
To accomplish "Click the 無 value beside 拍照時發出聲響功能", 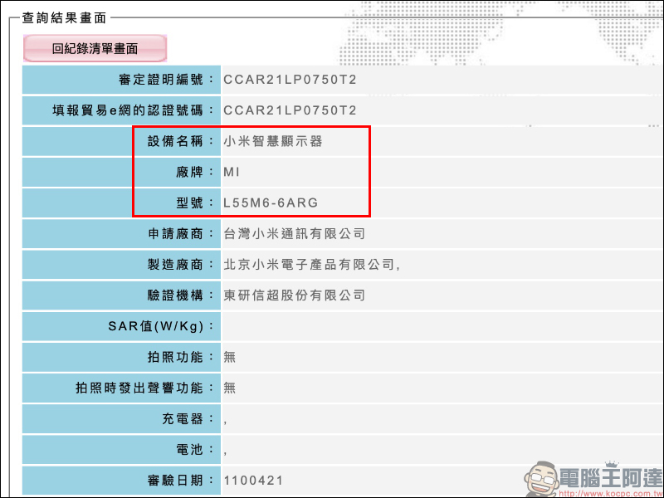I will pos(230,388).
